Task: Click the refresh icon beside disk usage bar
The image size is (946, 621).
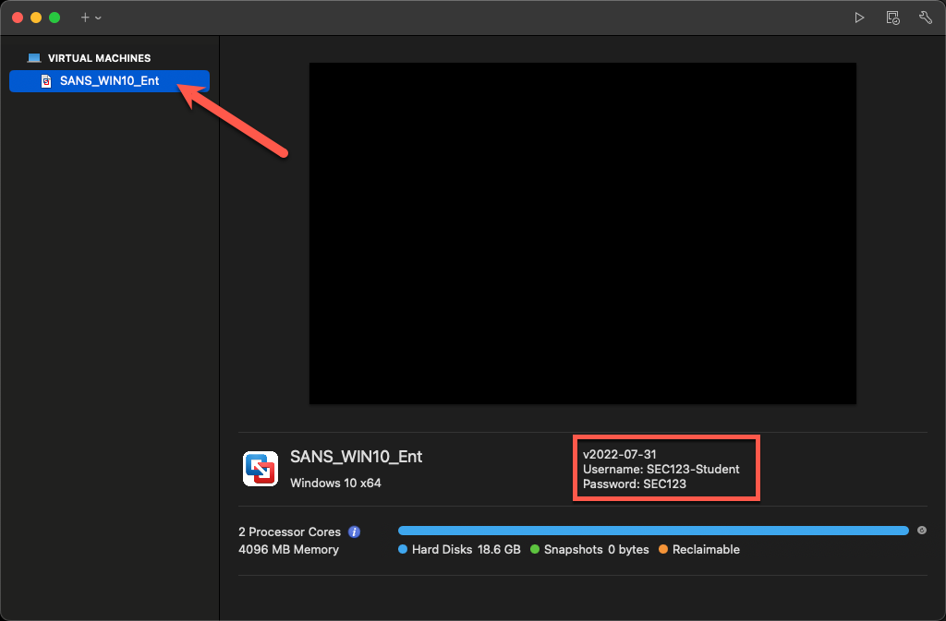Action: pos(921,531)
